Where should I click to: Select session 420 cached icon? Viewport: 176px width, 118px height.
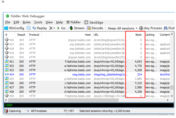[7, 57]
